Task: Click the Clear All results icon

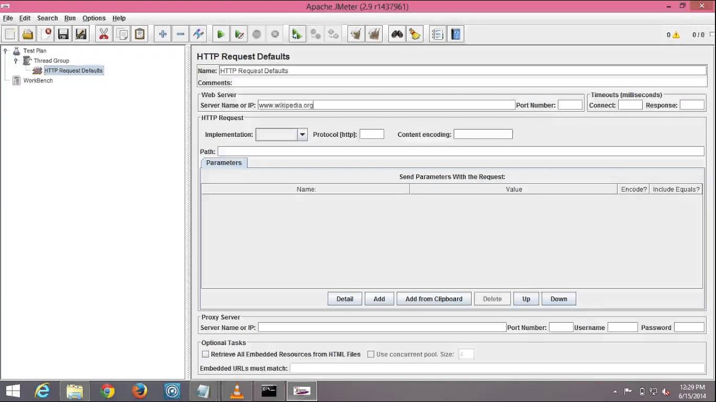Action: (374, 34)
